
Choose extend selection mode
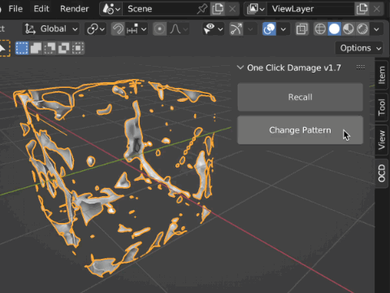click(x=36, y=48)
